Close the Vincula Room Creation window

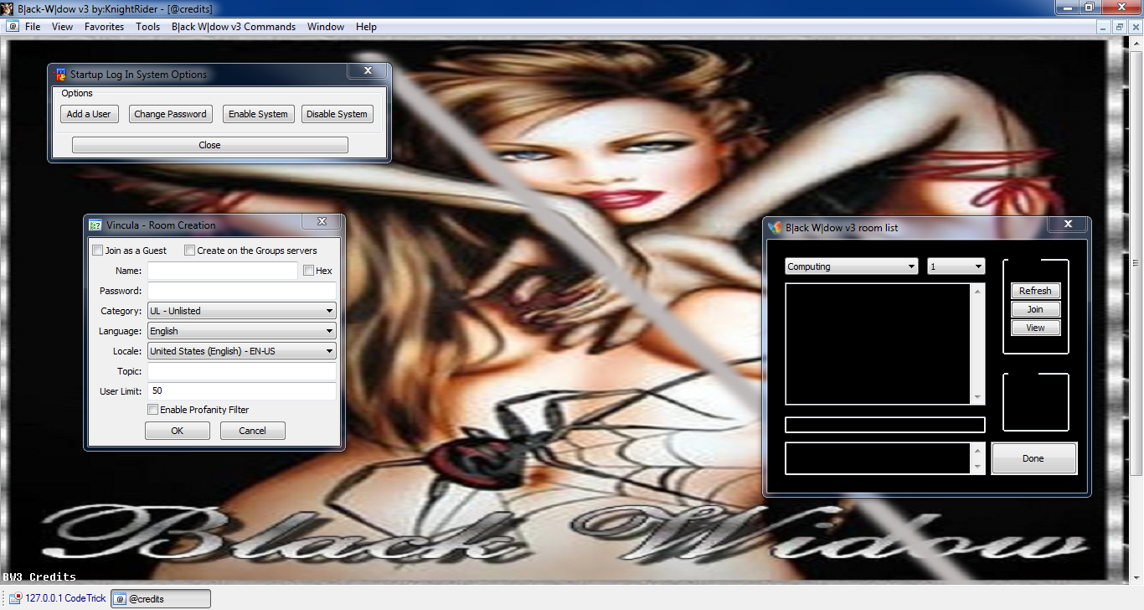[x=322, y=222]
